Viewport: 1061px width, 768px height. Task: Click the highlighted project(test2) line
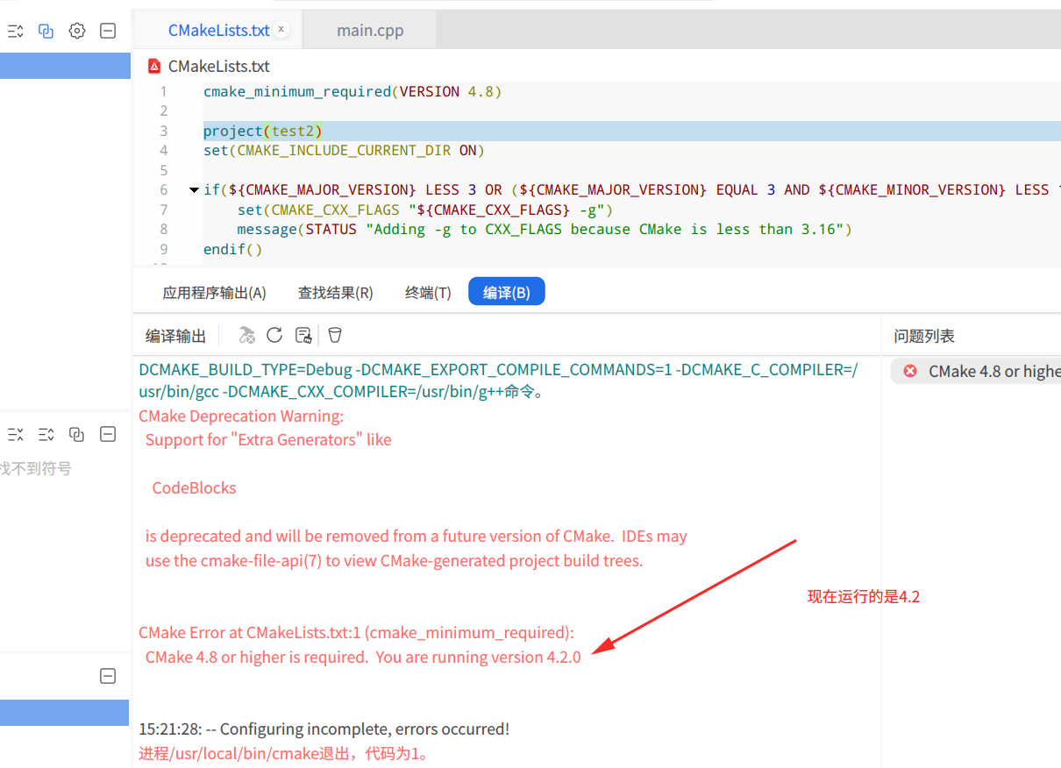[x=631, y=132]
